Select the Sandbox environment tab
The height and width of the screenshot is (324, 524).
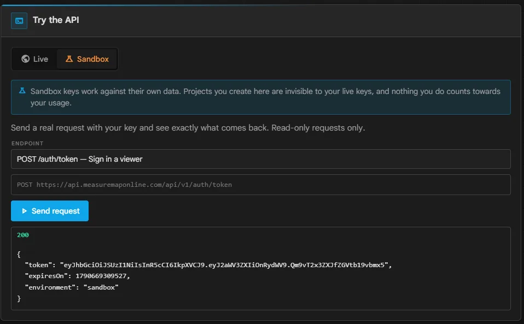(x=87, y=59)
